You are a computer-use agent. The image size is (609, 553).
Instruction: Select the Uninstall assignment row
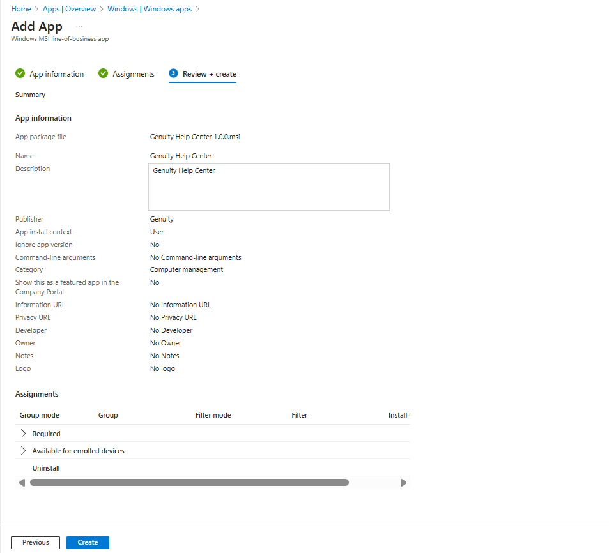tap(212, 468)
